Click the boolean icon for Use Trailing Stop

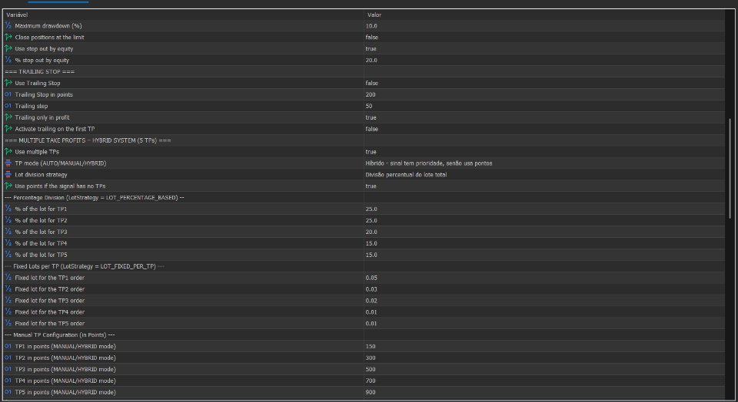8,83
